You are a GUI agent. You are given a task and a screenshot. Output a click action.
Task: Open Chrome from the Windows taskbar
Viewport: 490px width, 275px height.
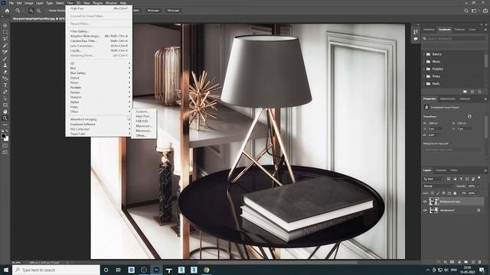click(206, 270)
